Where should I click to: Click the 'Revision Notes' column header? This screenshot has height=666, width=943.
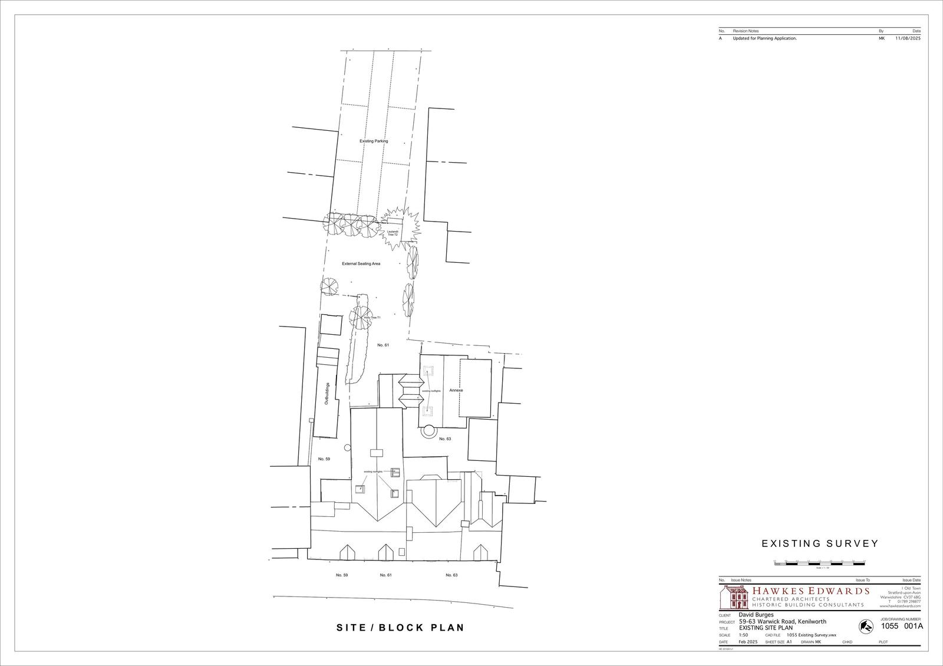coord(746,31)
